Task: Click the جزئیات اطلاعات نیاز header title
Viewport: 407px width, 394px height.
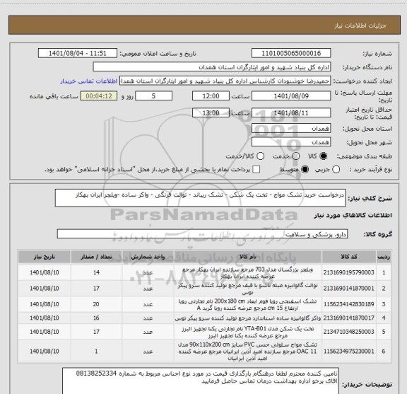Action: pyautogui.click(x=360, y=25)
